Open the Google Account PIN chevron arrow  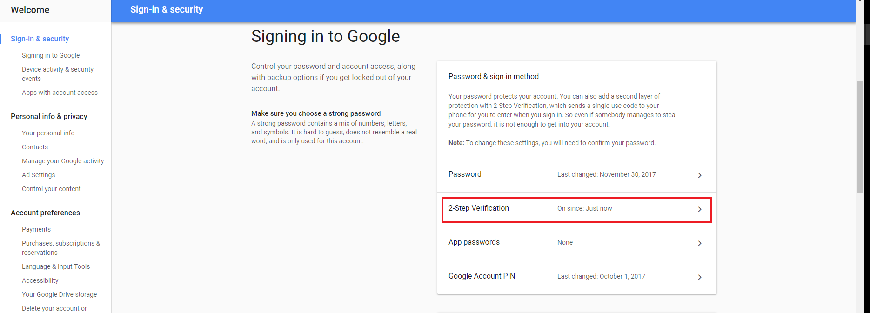click(x=700, y=277)
